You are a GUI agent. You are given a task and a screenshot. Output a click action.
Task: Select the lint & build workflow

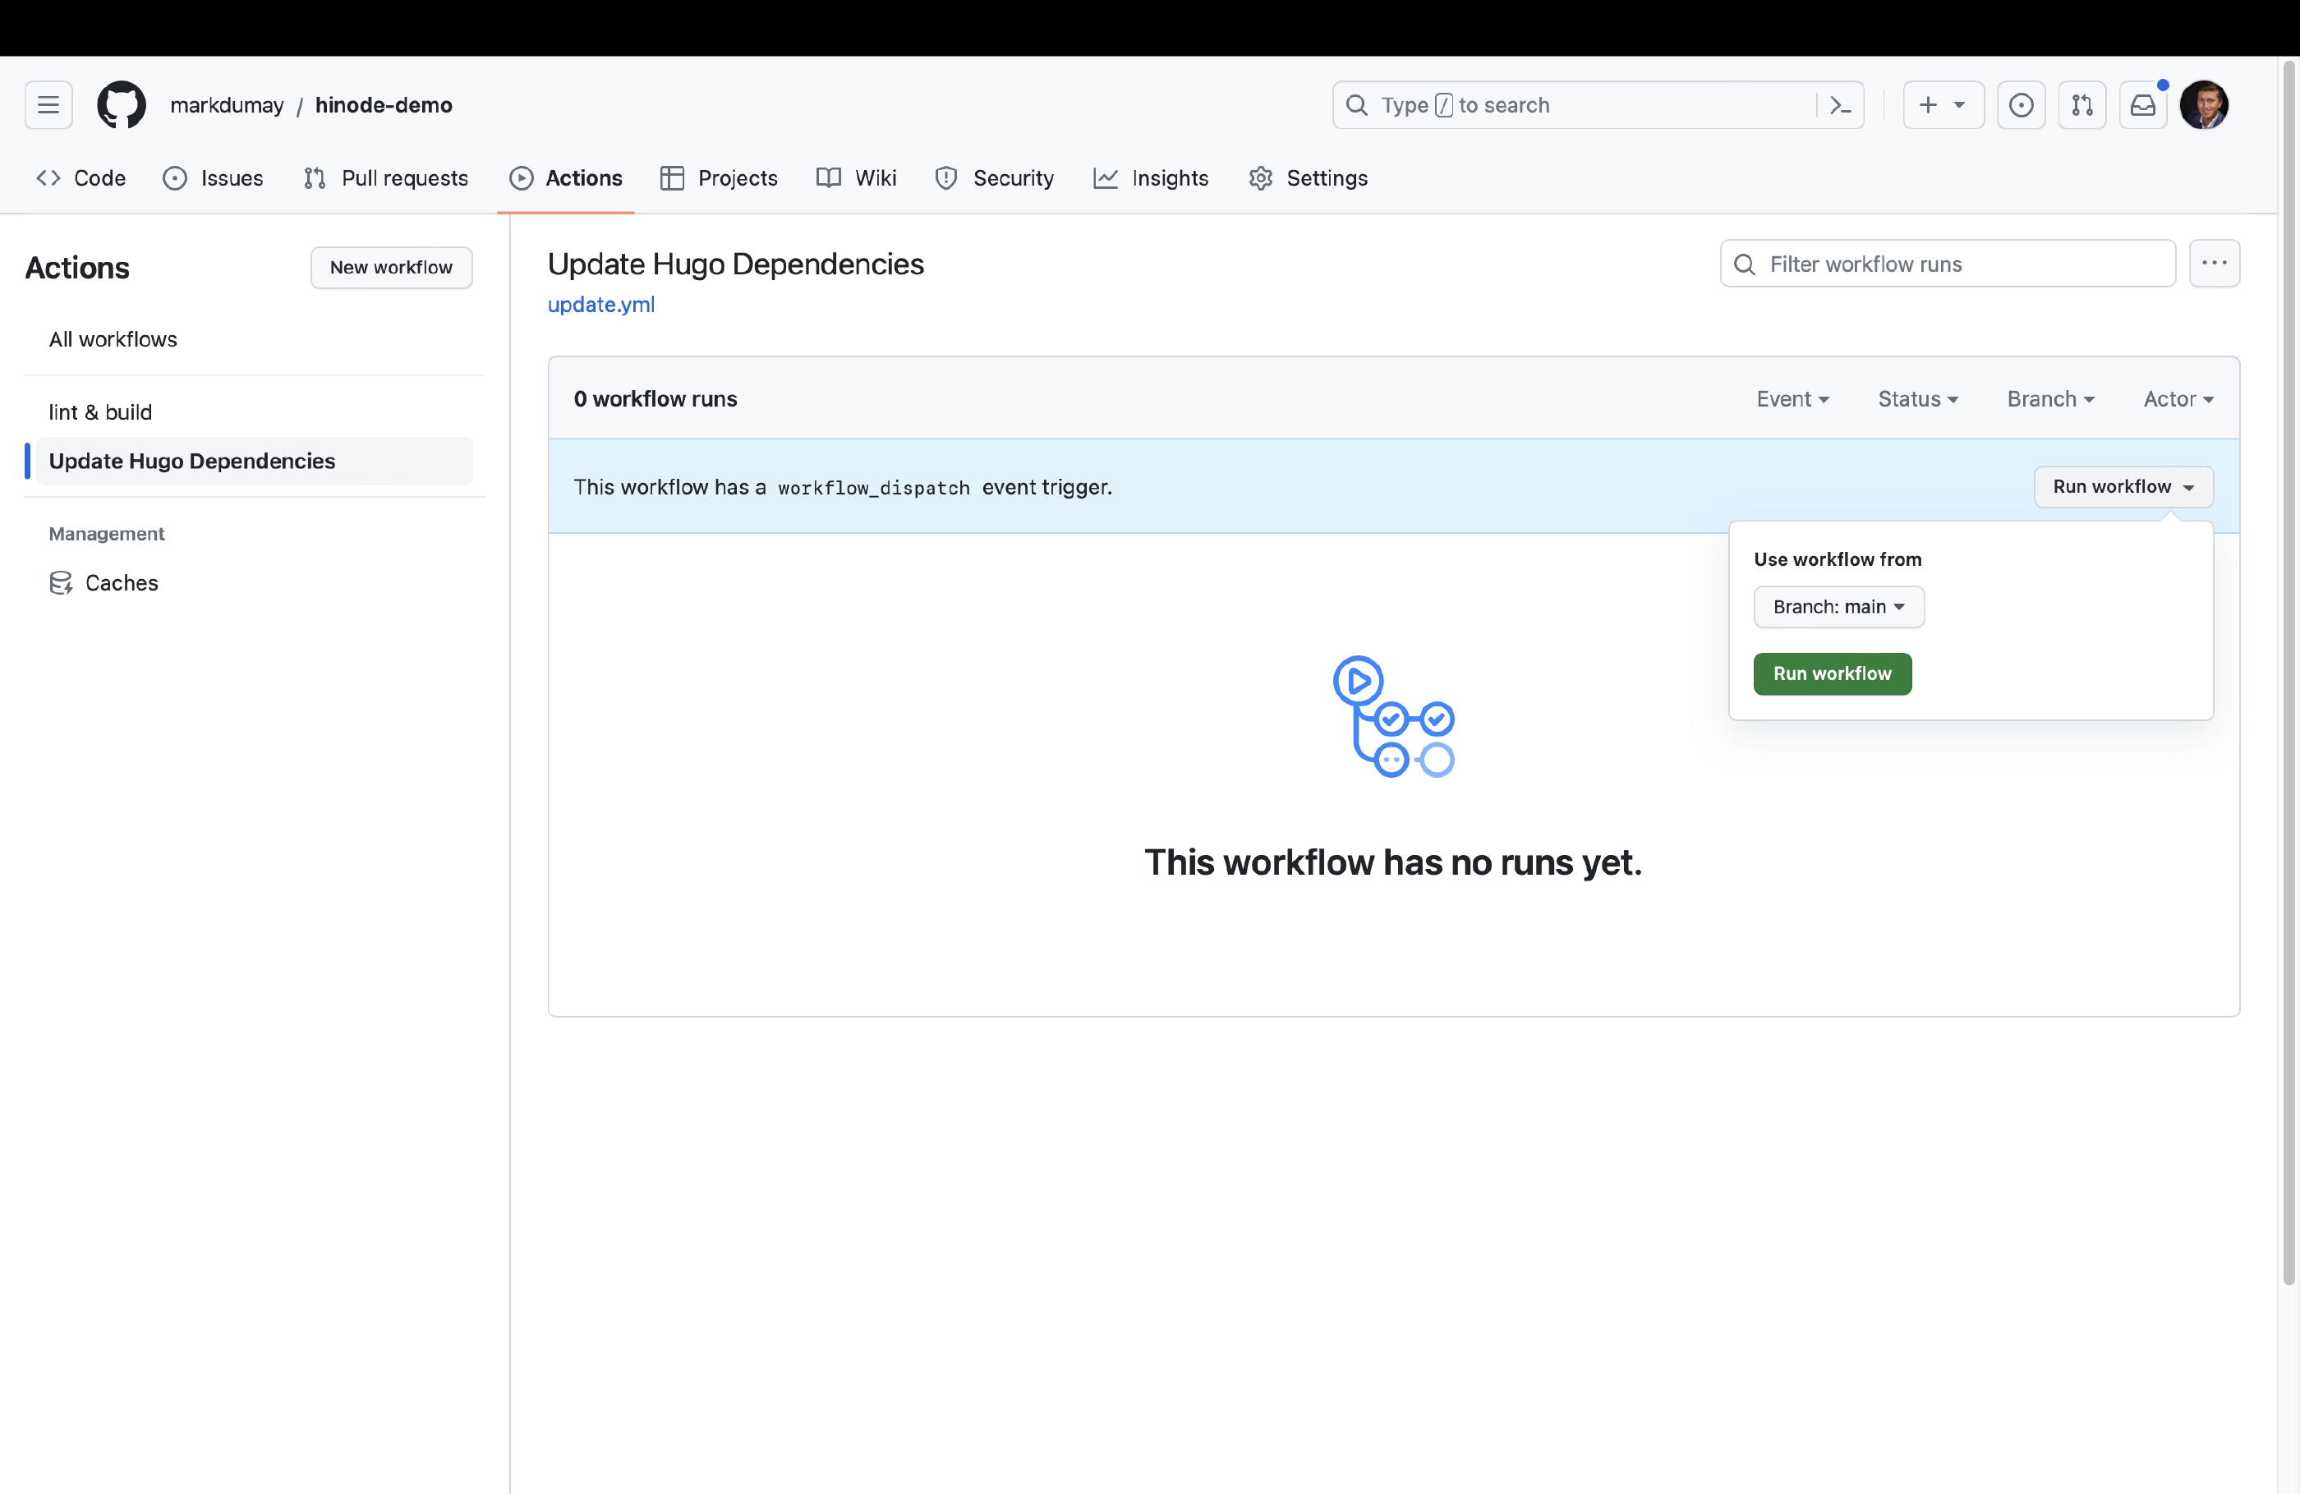coord(100,411)
